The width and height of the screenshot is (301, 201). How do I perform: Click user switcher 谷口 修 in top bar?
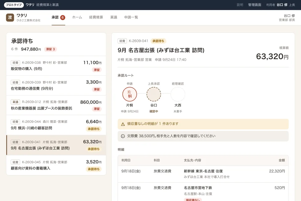click(280, 5)
